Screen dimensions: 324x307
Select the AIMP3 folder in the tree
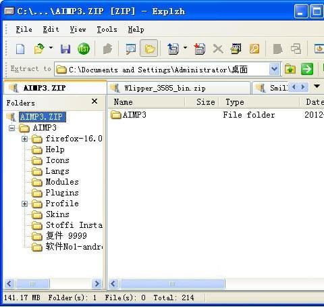point(45,128)
